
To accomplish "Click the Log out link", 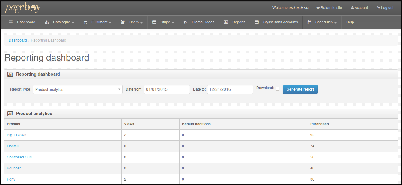I will (x=385, y=8).
